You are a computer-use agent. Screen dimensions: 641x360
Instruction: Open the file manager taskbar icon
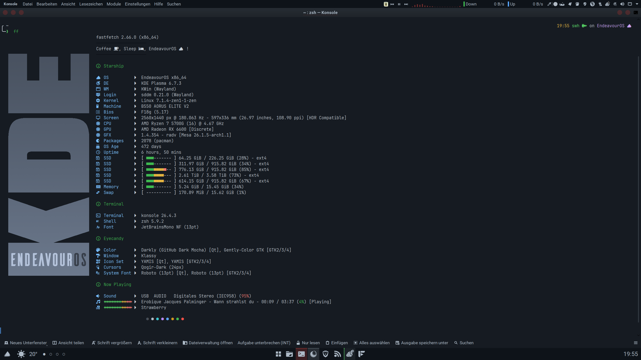click(x=289, y=354)
